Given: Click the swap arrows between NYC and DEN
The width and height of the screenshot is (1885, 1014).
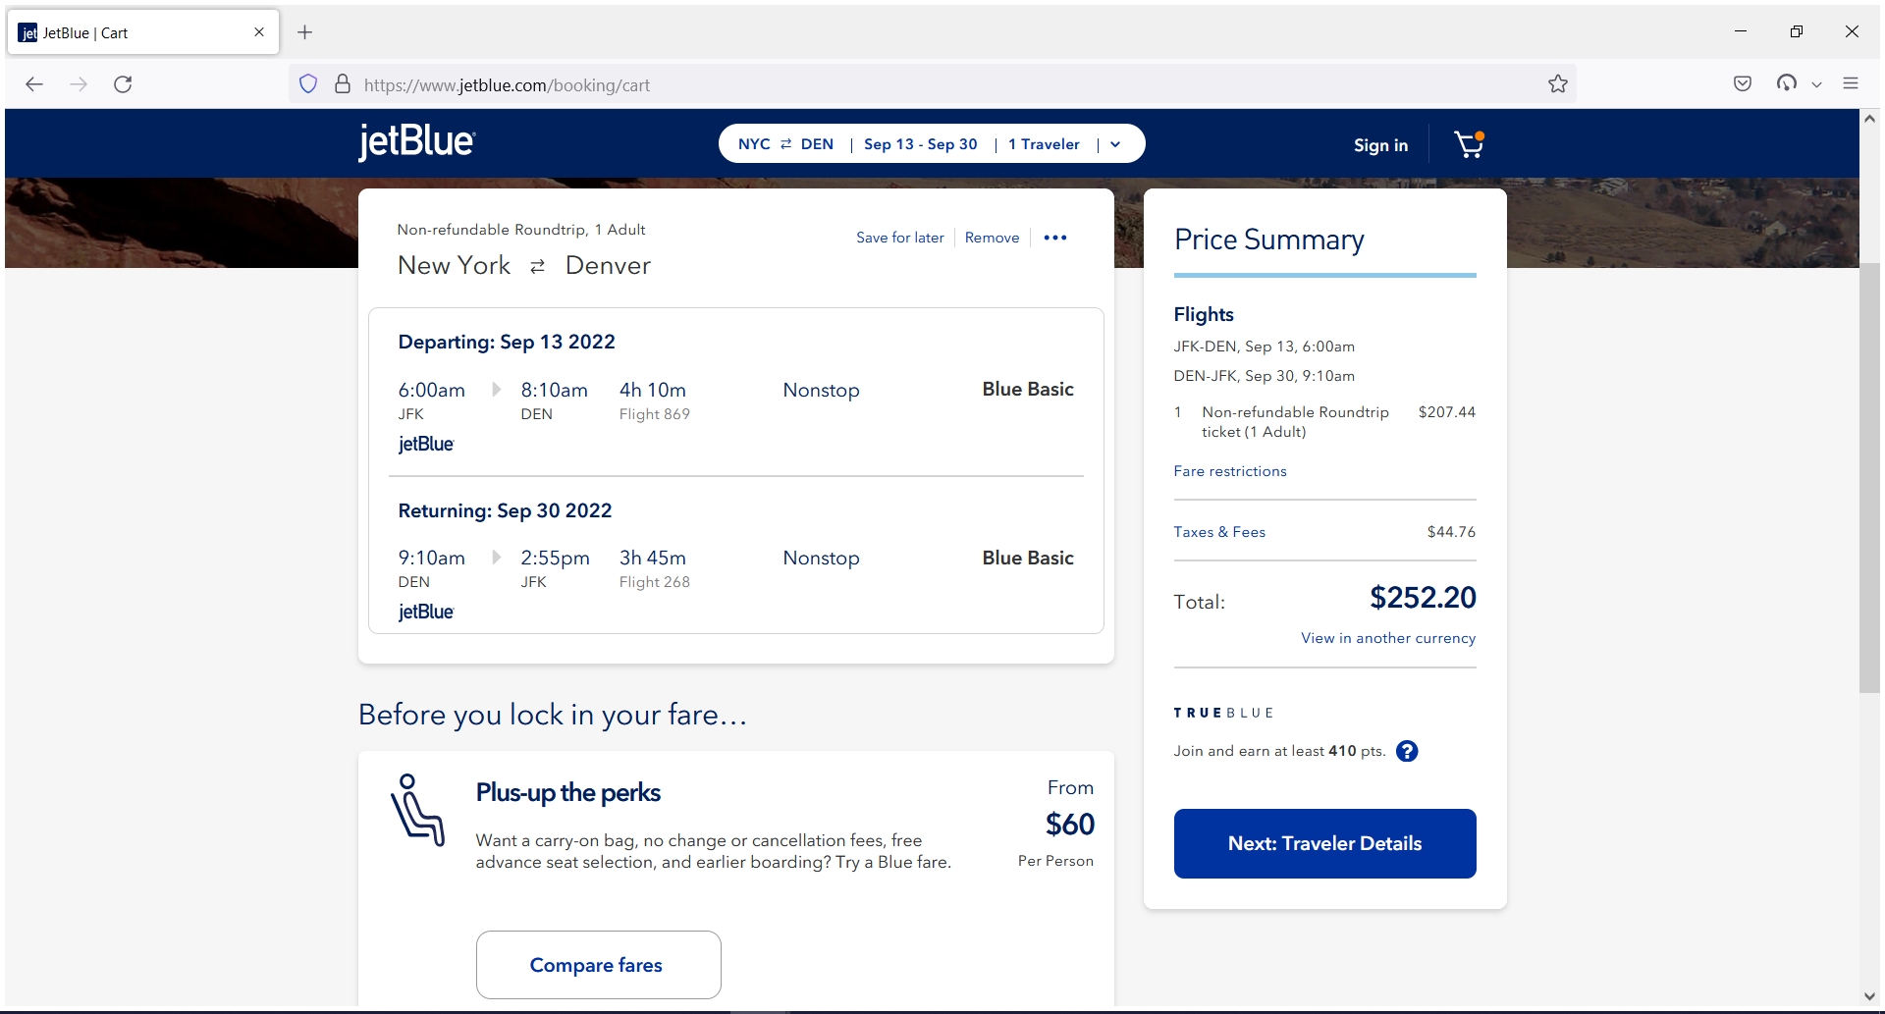Looking at the screenshot, I should (x=784, y=143).
